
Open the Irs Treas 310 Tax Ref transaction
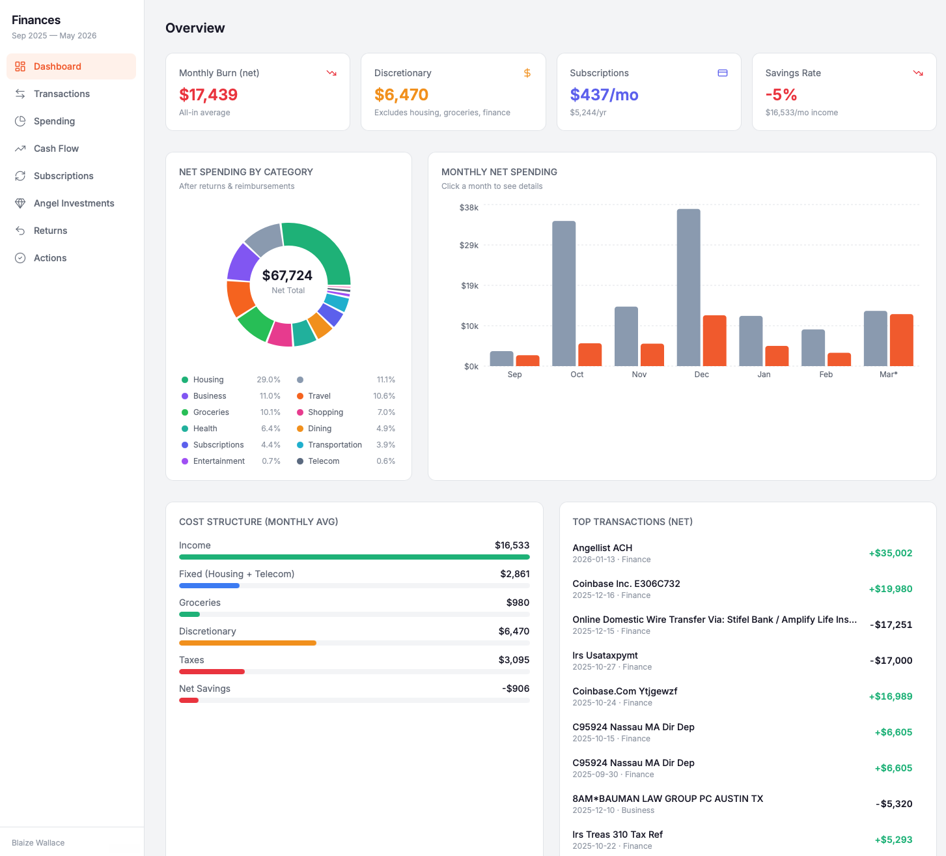742,840
